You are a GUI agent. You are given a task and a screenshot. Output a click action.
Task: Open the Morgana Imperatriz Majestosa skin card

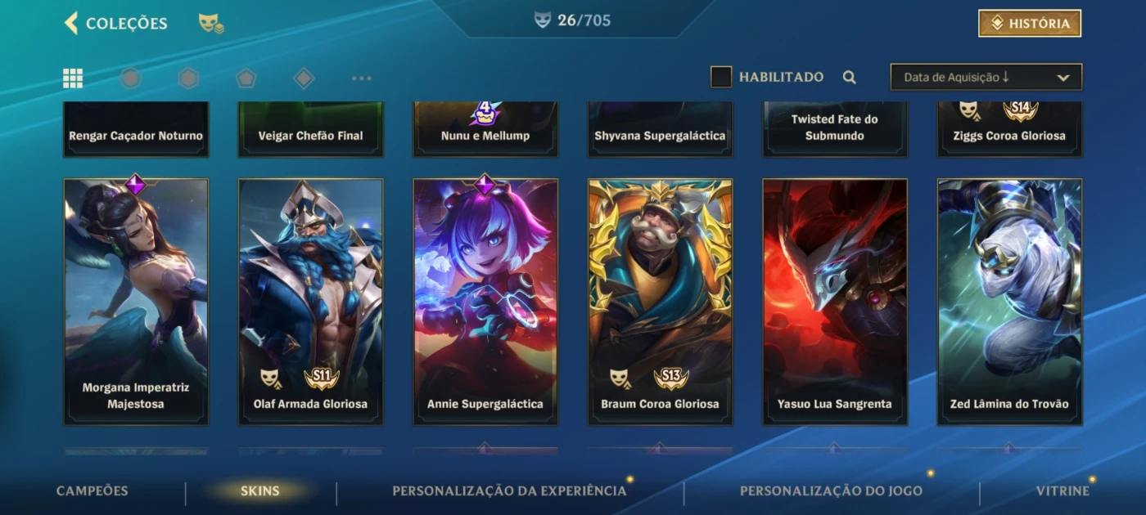(136, 302)
